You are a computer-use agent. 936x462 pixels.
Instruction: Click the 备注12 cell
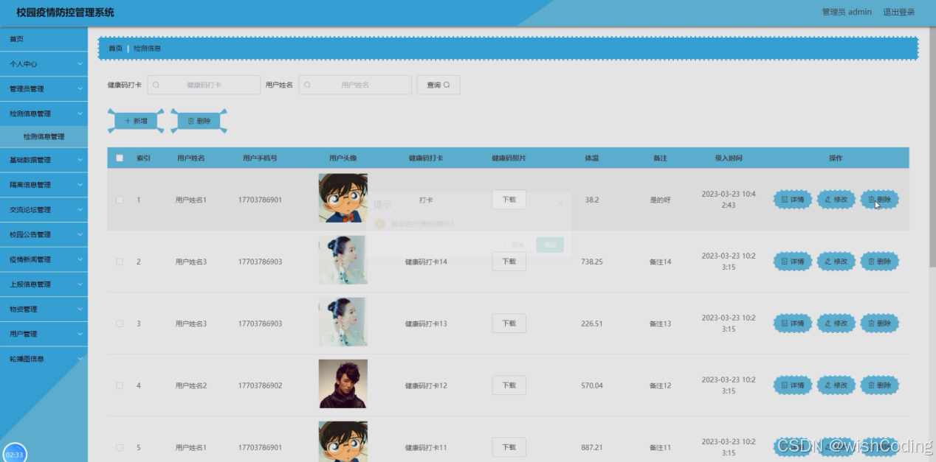click(660, 385)
